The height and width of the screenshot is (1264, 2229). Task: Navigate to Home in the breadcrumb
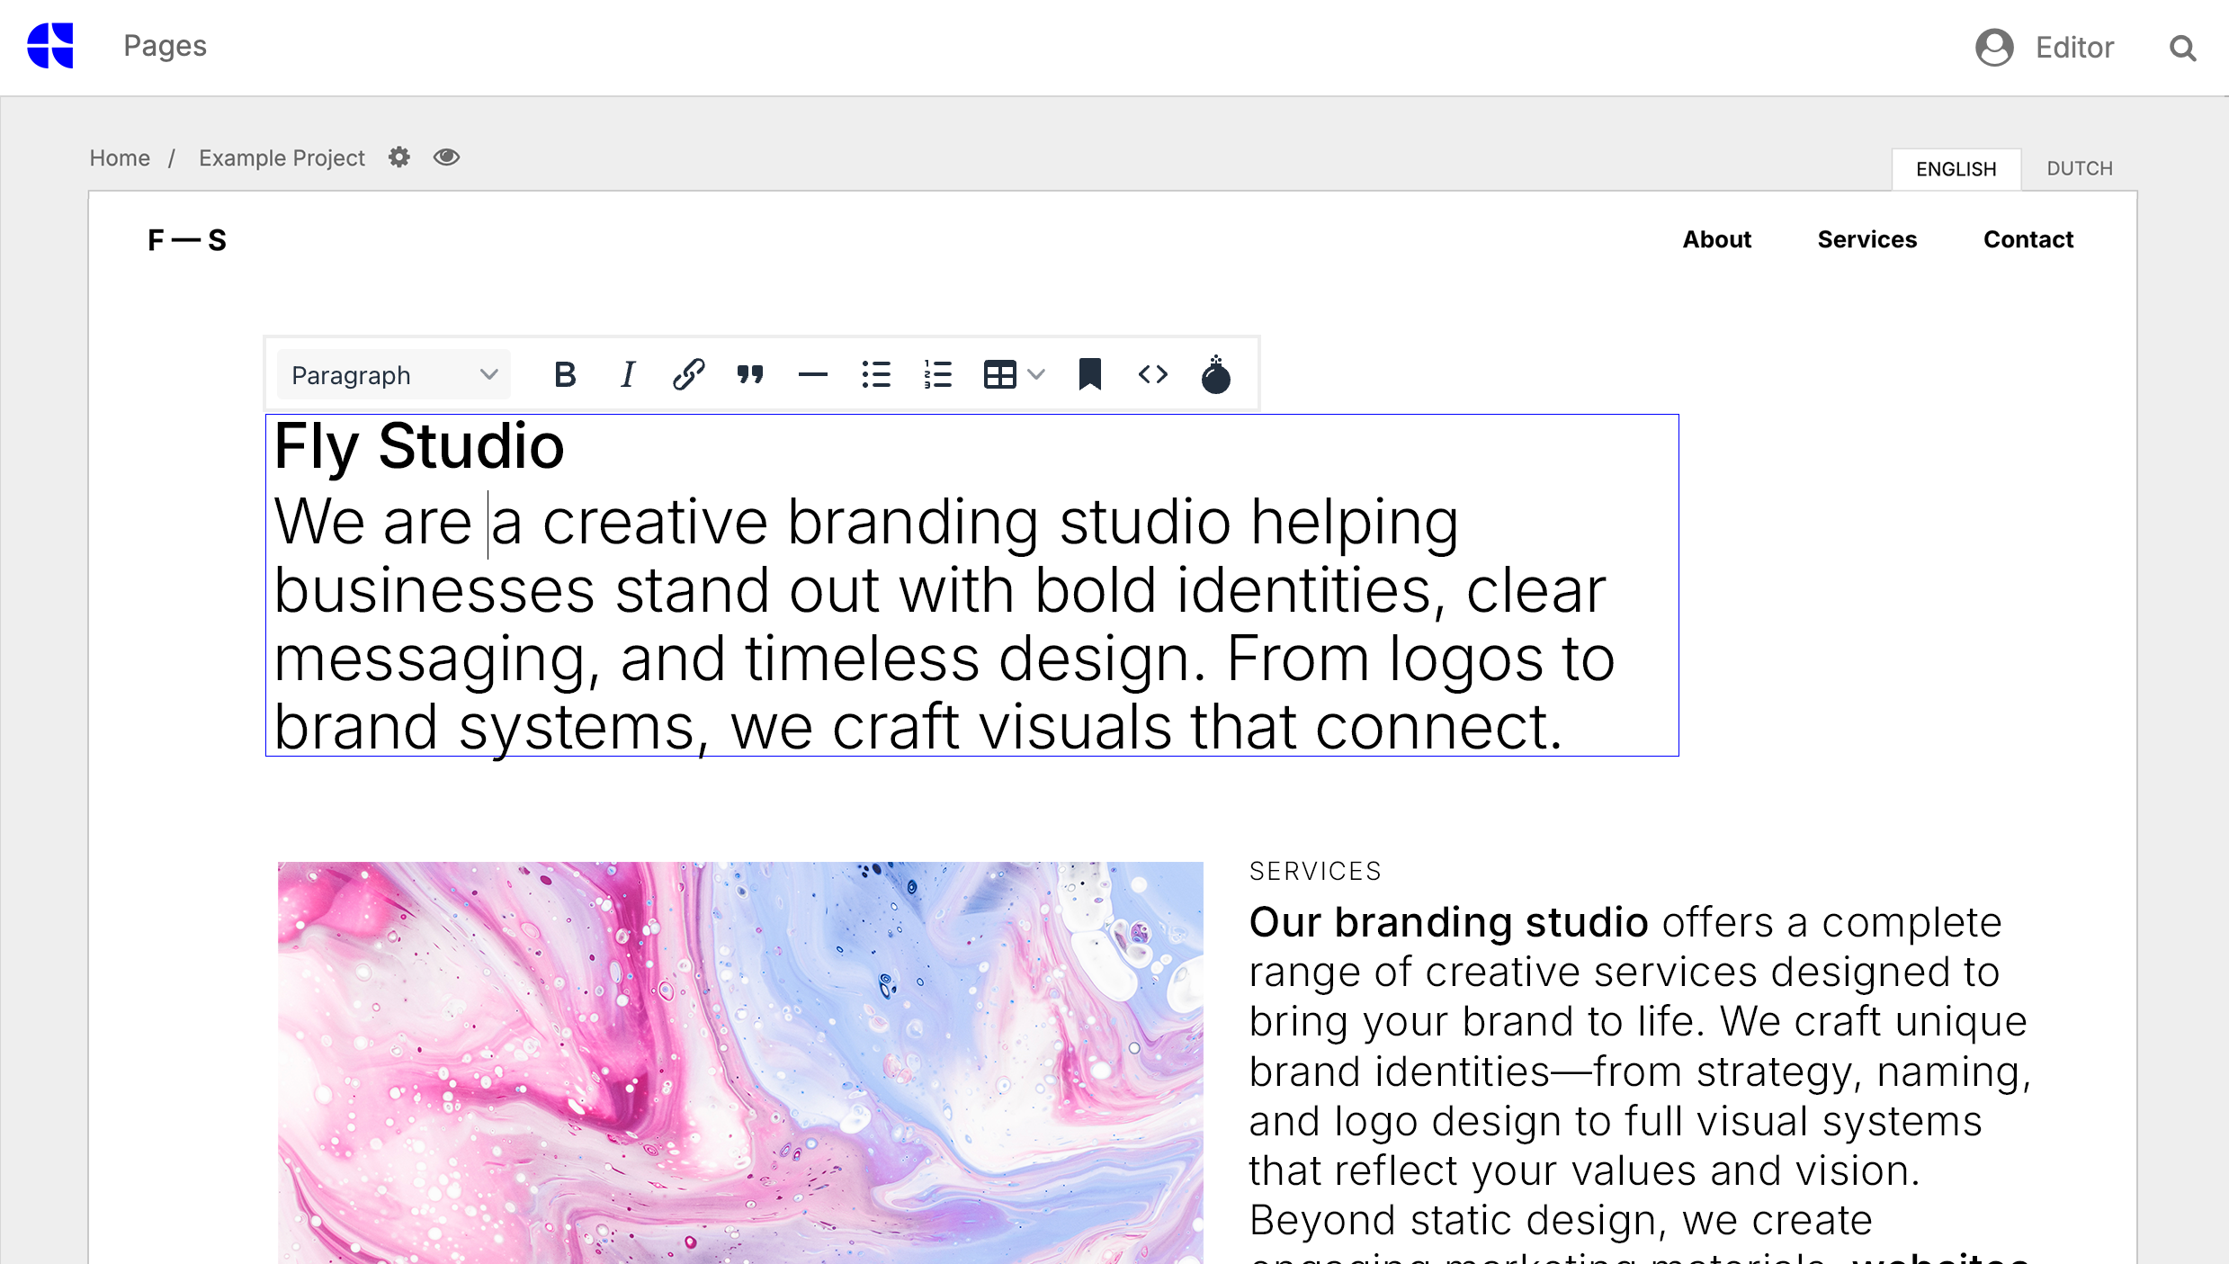click(120, 157)
